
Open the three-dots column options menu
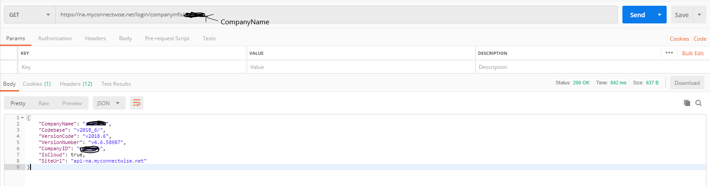coord(669,53)
